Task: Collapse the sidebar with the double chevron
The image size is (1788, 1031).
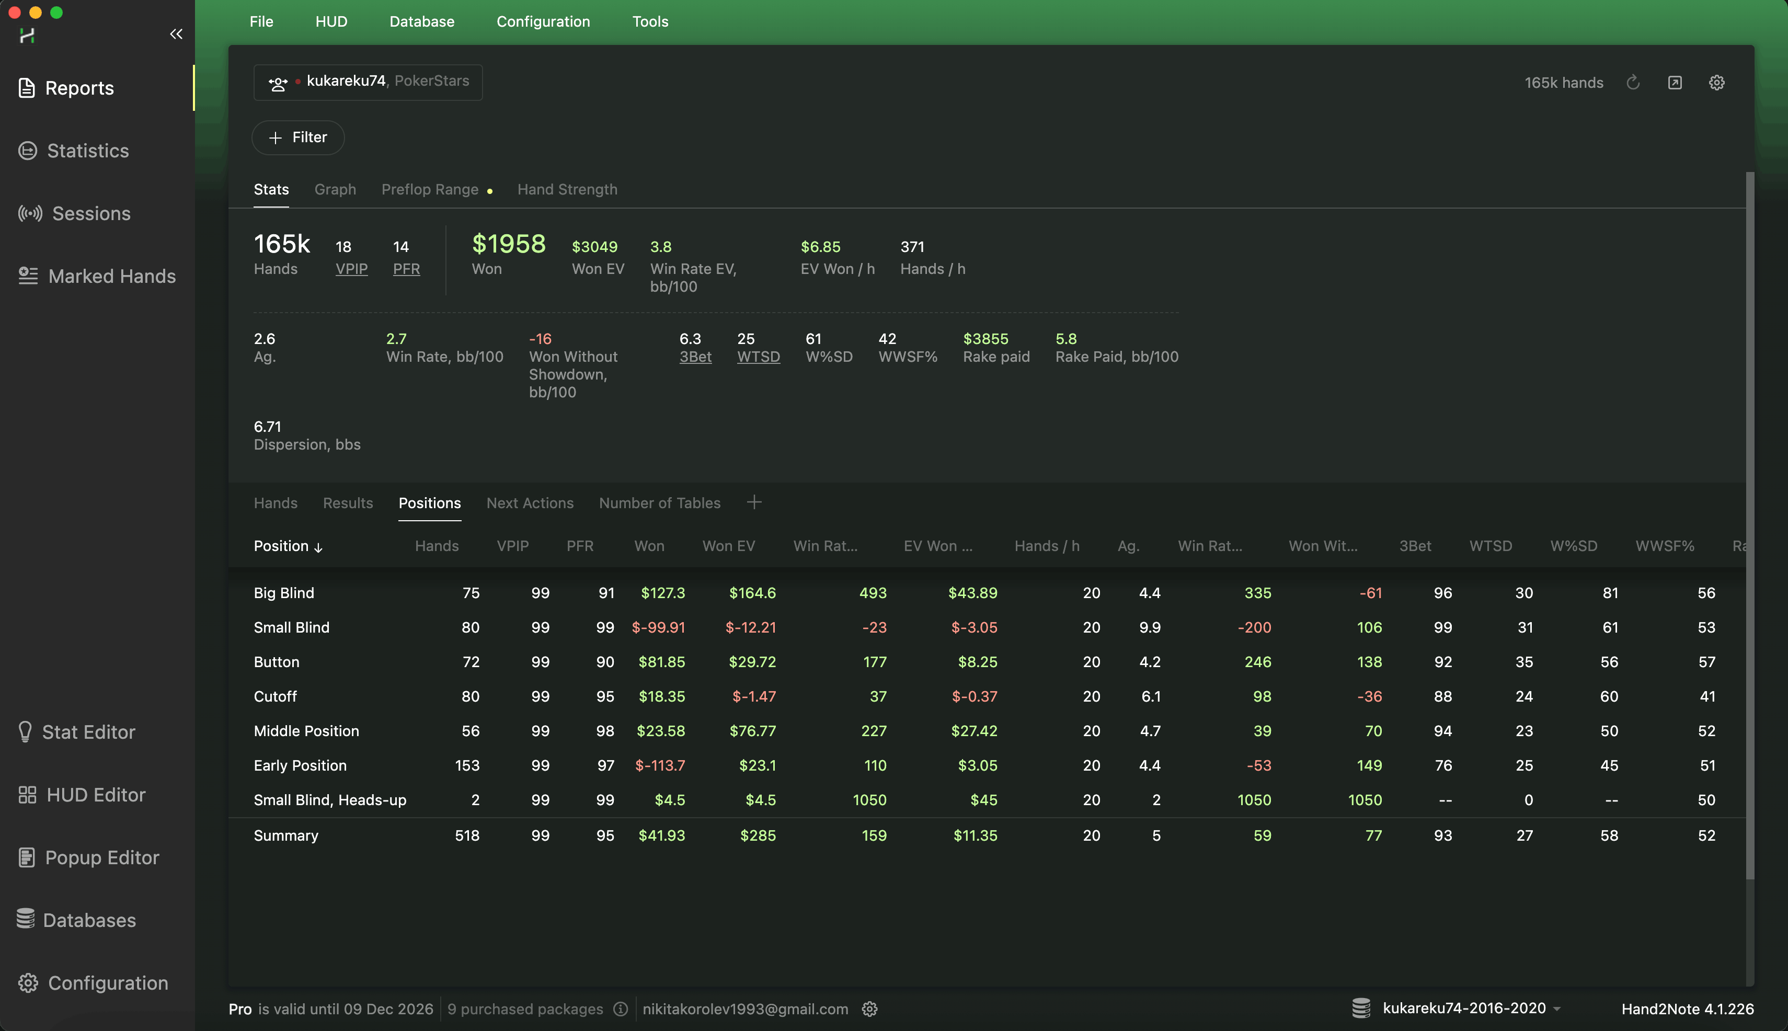Action: [176, 33]
